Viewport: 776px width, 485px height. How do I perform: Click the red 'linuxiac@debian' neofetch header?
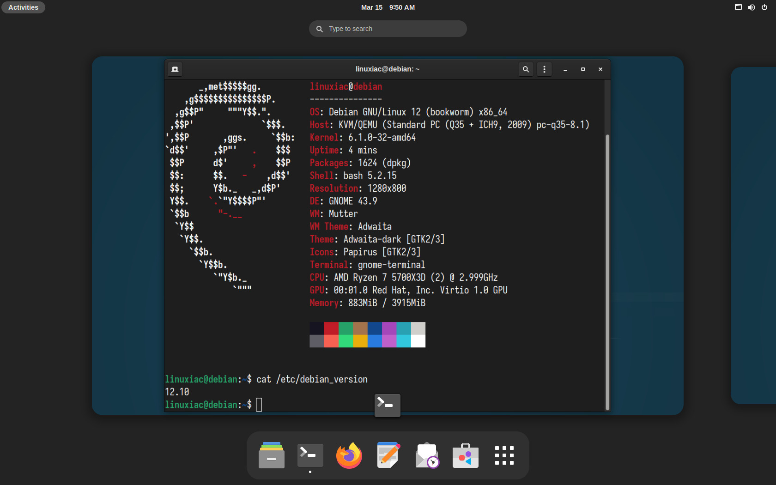click(346, 87)
